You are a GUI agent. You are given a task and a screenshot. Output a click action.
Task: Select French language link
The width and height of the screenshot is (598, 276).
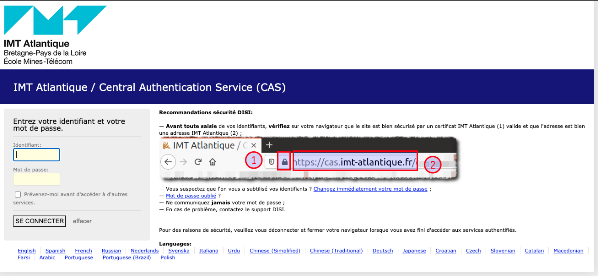pyautogui.click(x=84, y=251)
